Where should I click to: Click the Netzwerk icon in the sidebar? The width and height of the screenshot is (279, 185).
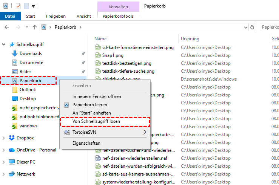tap(11, 174)
